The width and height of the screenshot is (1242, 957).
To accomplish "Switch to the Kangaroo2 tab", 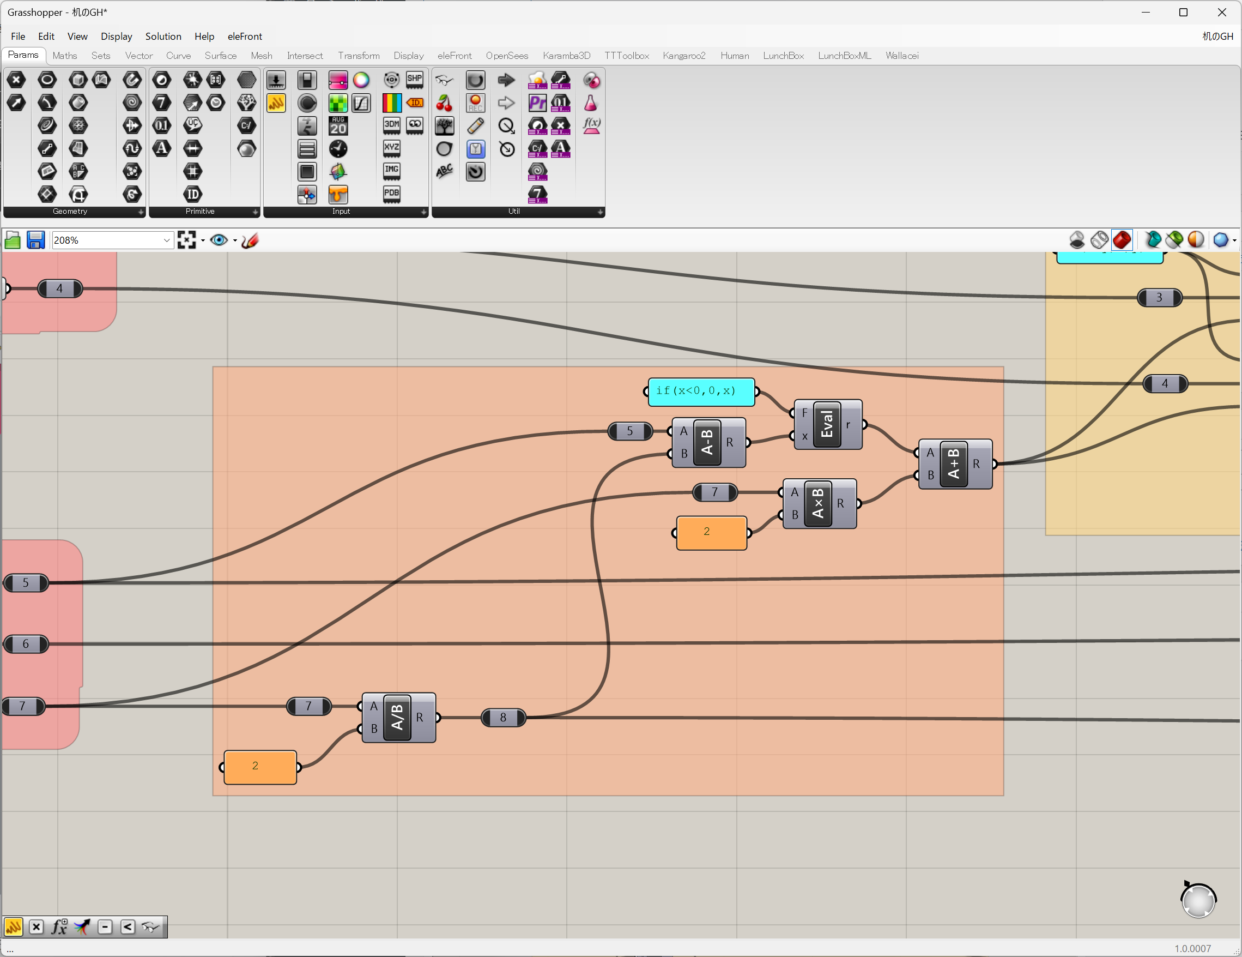I will coord(683,56).
